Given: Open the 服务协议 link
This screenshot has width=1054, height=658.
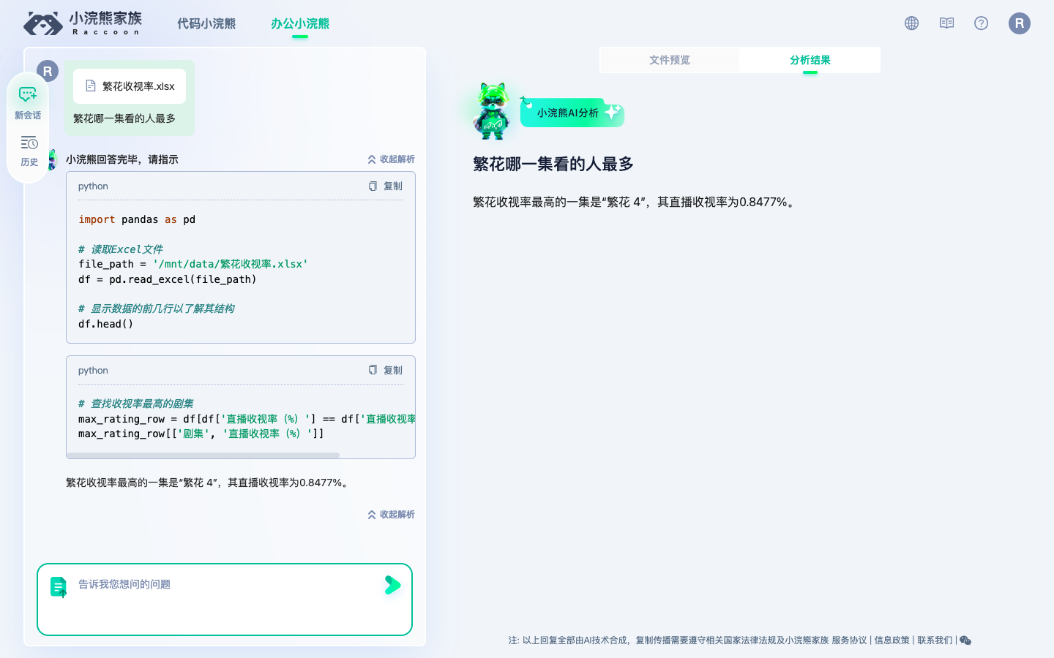Looking at the screenshot, I should tap(850, 640).
